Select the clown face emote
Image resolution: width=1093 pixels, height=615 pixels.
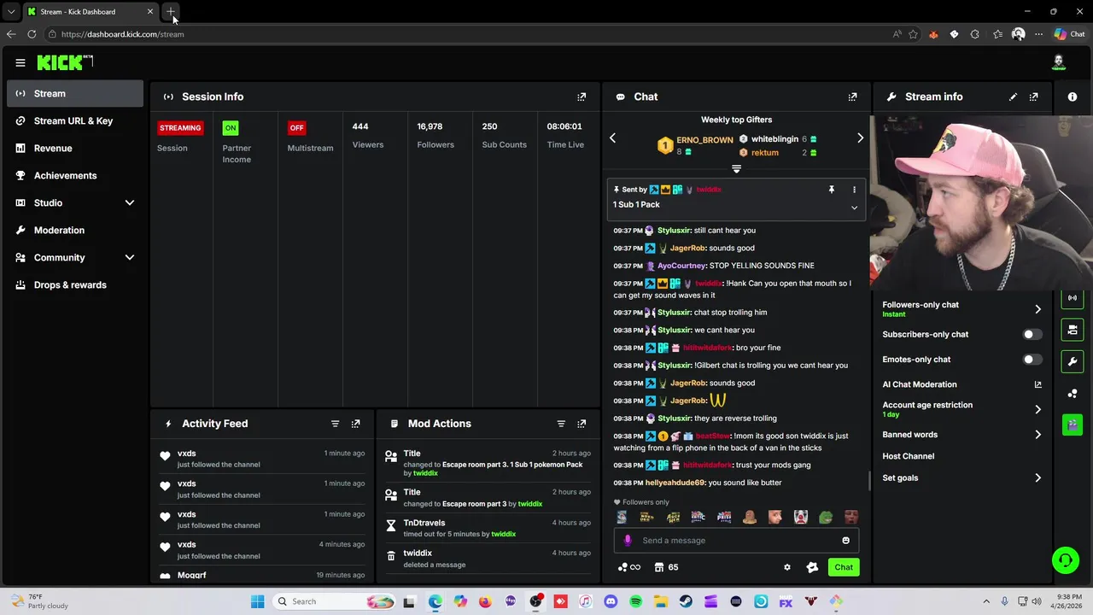[800, 517]
